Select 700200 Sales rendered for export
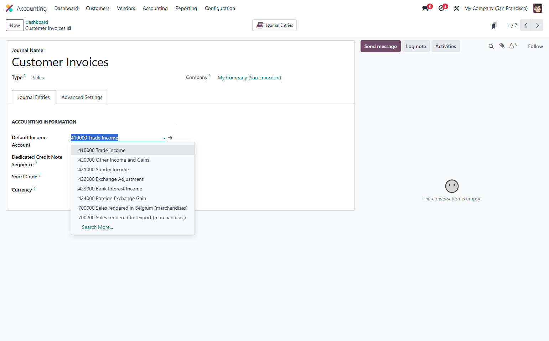Screen dimensions: 549x341 [x=133, y=217]
